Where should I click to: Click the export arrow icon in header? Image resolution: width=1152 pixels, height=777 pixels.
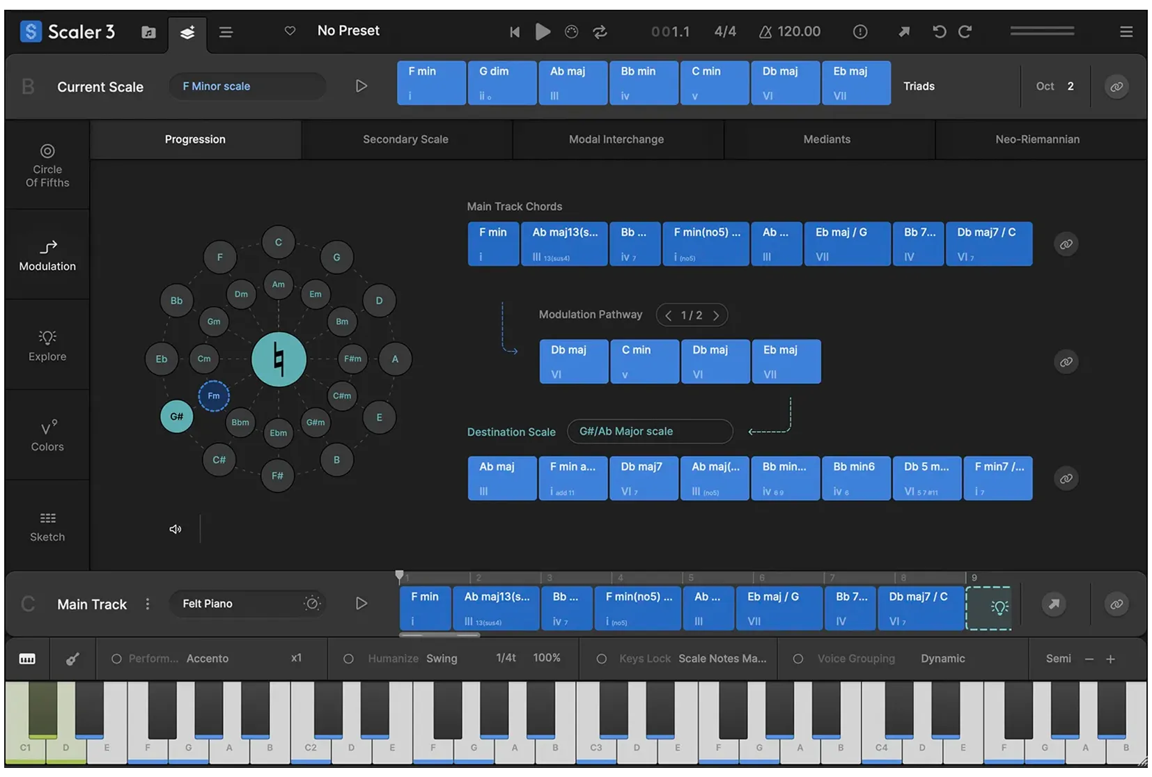pos(904,31)
